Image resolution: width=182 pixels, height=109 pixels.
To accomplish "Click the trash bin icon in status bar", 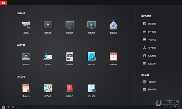I will tap(8, 107).
